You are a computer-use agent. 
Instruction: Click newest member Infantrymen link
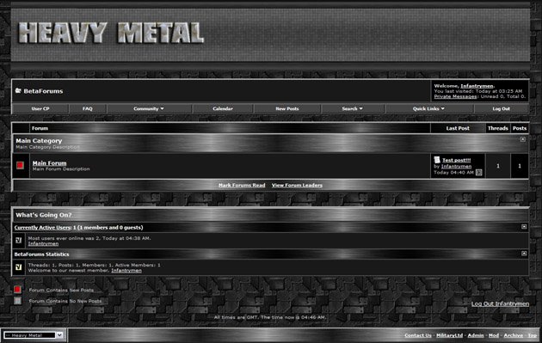tap(126, 271)
